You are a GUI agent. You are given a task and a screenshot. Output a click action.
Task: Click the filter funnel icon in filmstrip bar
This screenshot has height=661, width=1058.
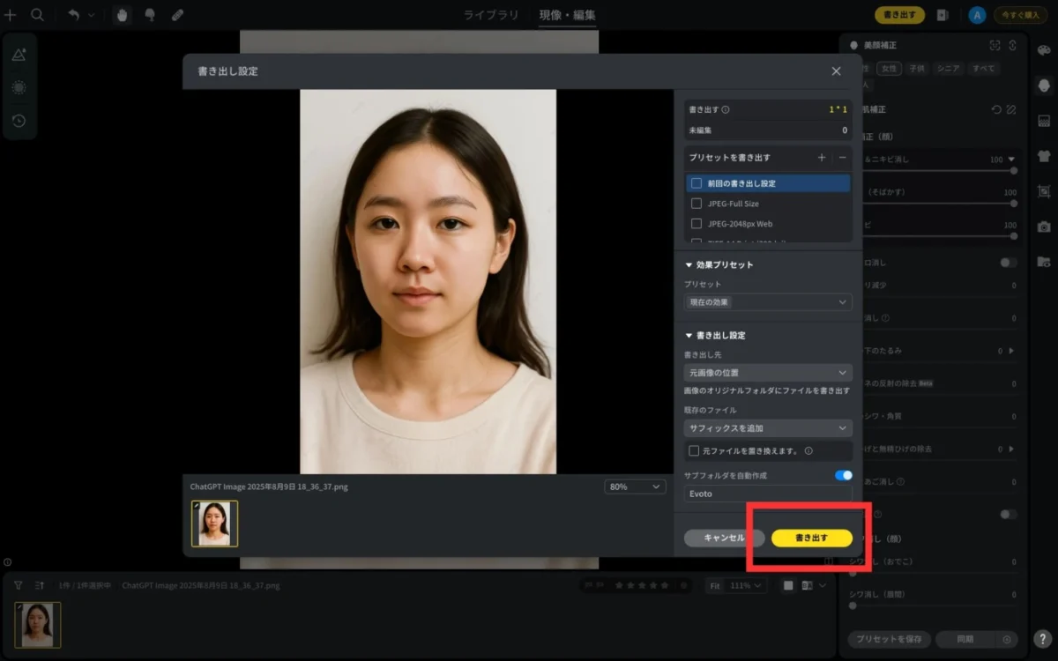19,585
